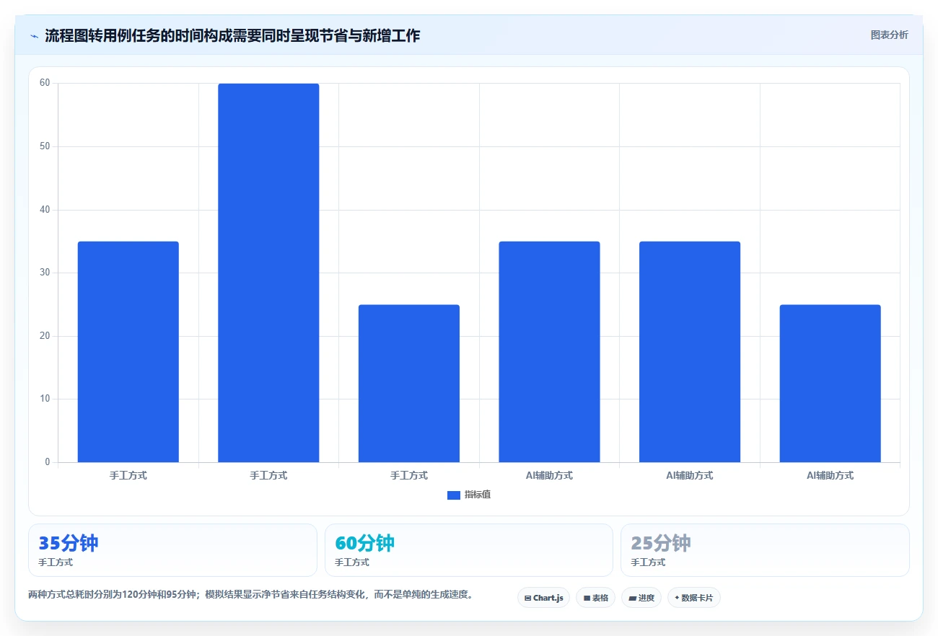The width and height of the screenshot is (938, 636).
Task: Click the 手工方式 axis label under the 60 bar
Action: pos(268,476)
